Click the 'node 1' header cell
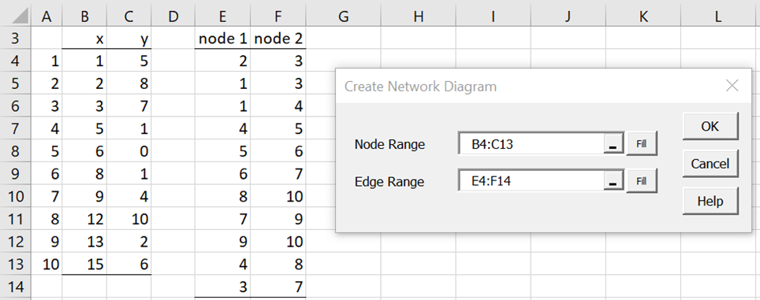Screen dimensions: 760x300 (222, 39)
